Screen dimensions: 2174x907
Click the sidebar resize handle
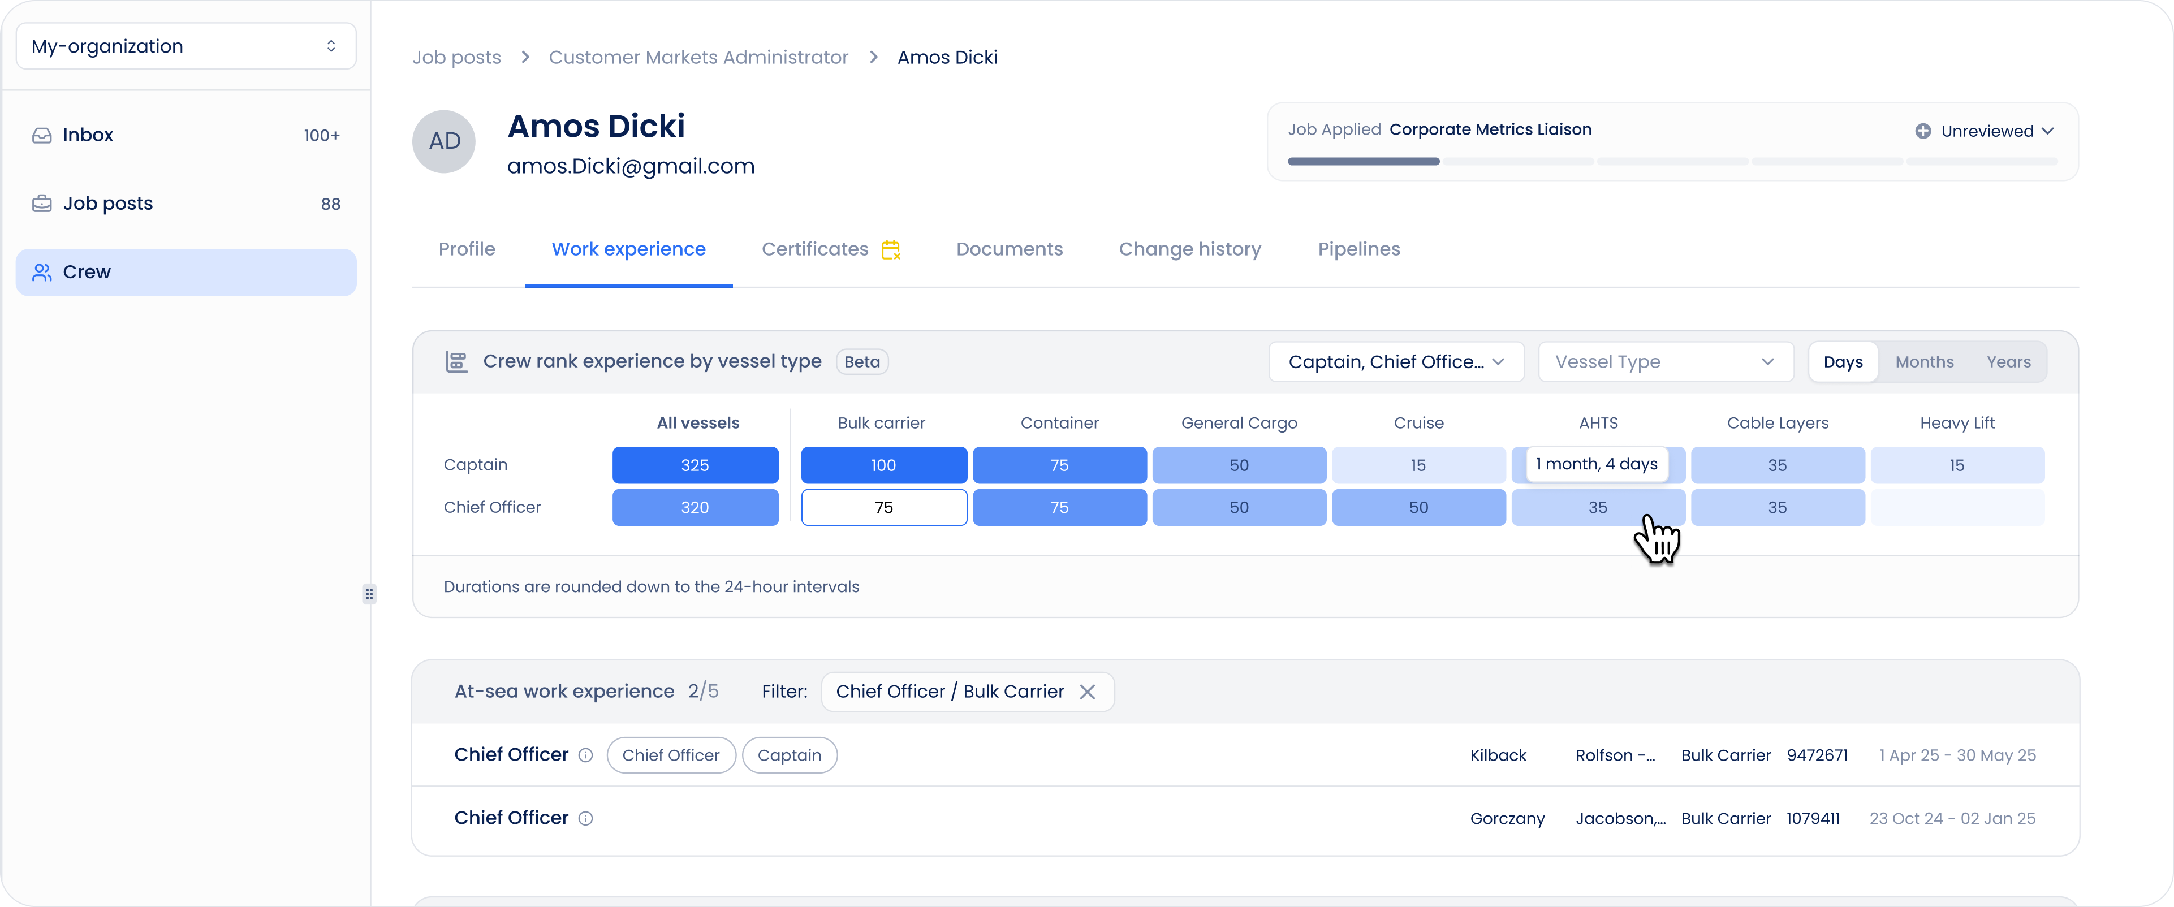(370, 594)
